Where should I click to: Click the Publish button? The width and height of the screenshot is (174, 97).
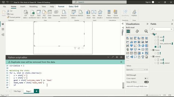tap(134, 13)
